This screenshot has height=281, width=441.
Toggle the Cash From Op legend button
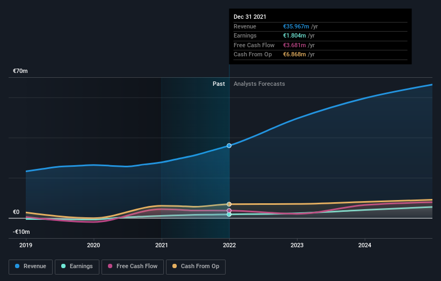196,267
